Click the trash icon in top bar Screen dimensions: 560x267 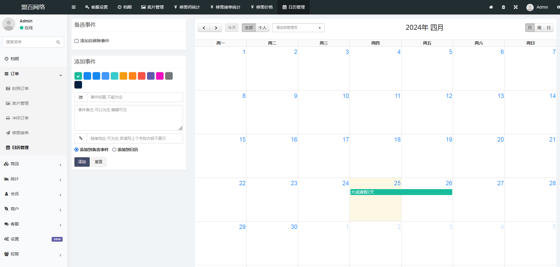coord(503,7)
